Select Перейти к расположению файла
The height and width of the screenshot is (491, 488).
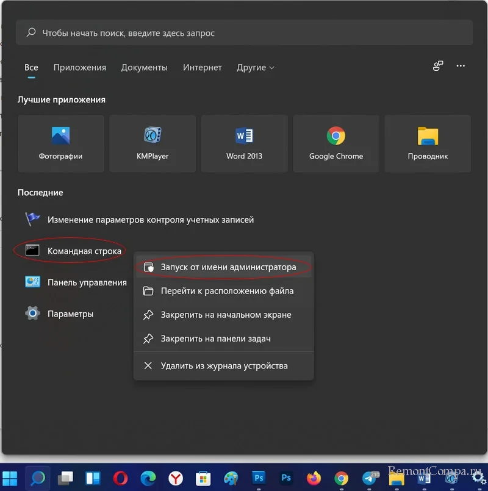[226, 291]
